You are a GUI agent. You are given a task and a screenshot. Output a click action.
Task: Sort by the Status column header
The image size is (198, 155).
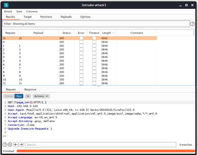click(x=67, y=33)
